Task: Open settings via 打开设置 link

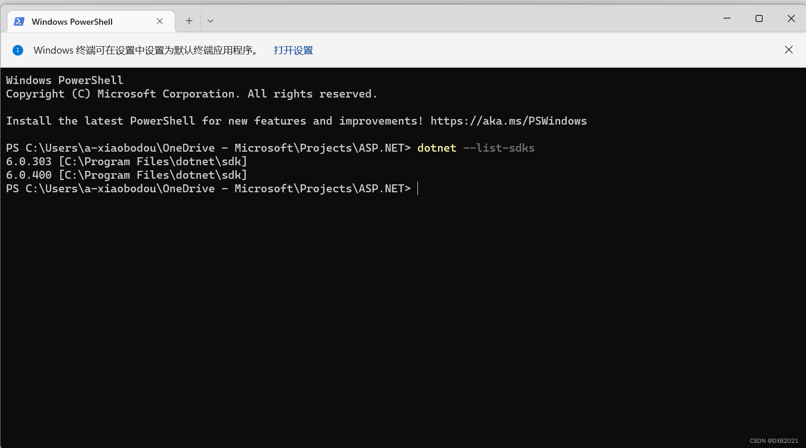Action: [293, 50]
